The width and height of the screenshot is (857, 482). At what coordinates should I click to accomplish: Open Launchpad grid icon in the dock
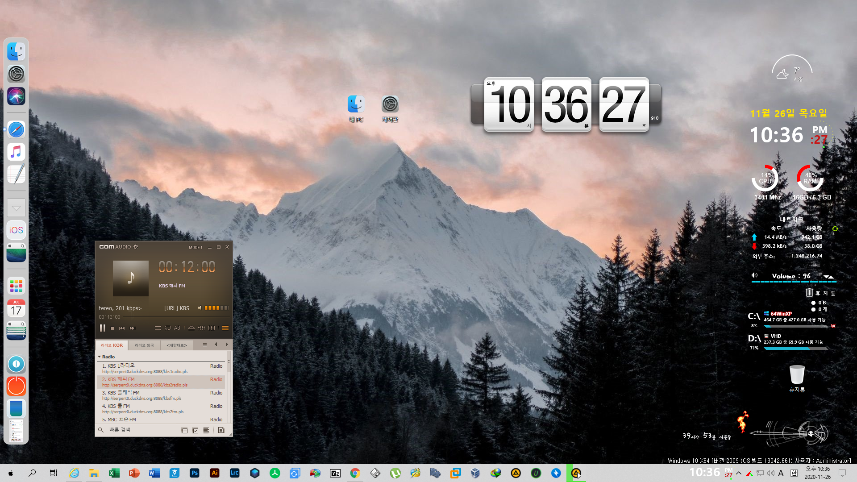click(16, 286)
